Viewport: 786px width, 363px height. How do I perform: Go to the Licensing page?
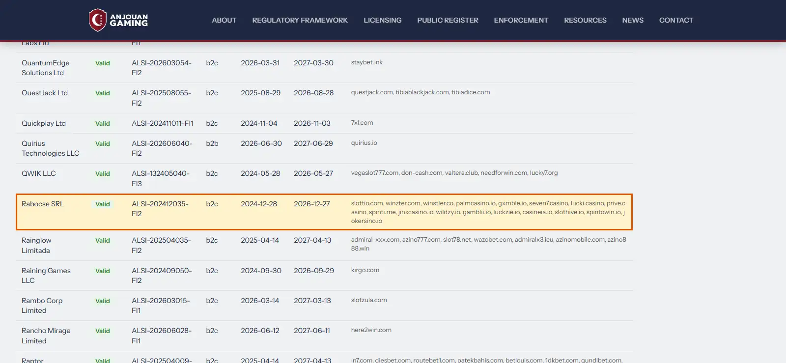(x=383, y=20)
